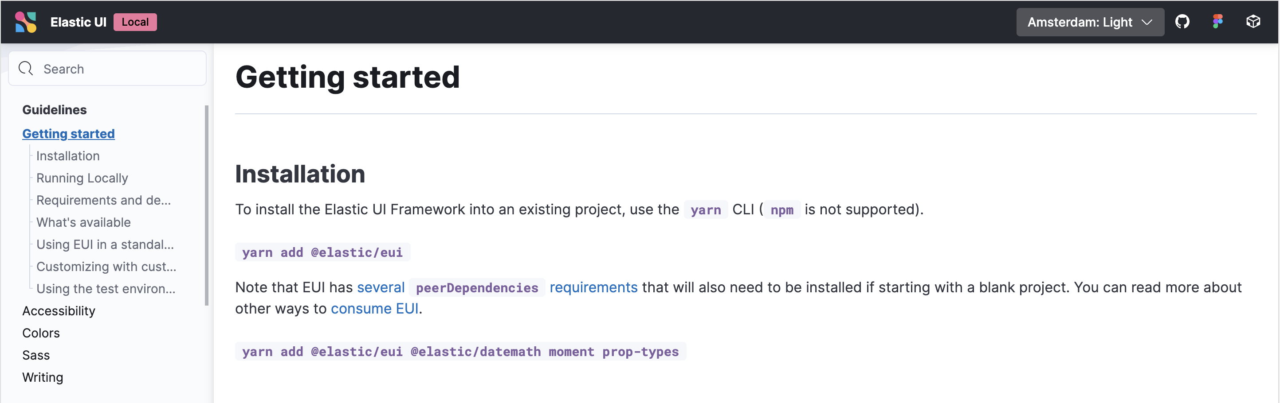
Task: Open the Accessibility guidelines page
Action: (59, 311)
